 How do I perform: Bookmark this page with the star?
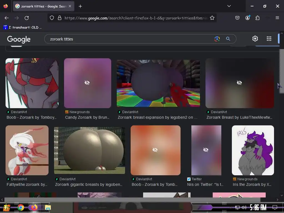[x=212, y=18]
